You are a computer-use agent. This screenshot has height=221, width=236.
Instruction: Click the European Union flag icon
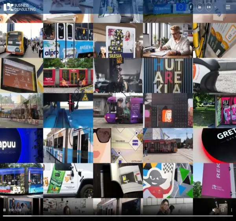coord(181,7)
